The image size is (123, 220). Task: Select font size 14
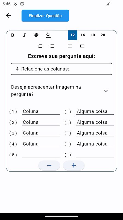tap(83, 35)
